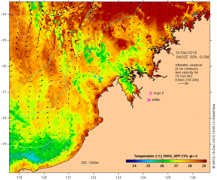This screenshot has height=180, width=217.
Task: Click the longitude axis label 119
Action: tap(19, 177)
